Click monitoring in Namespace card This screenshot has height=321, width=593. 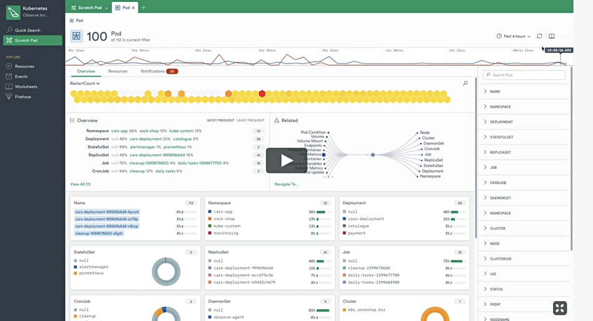click(x=226, y=233)
